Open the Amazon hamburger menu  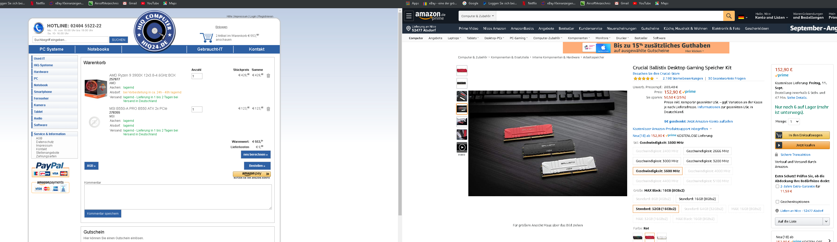pos(409,16)
